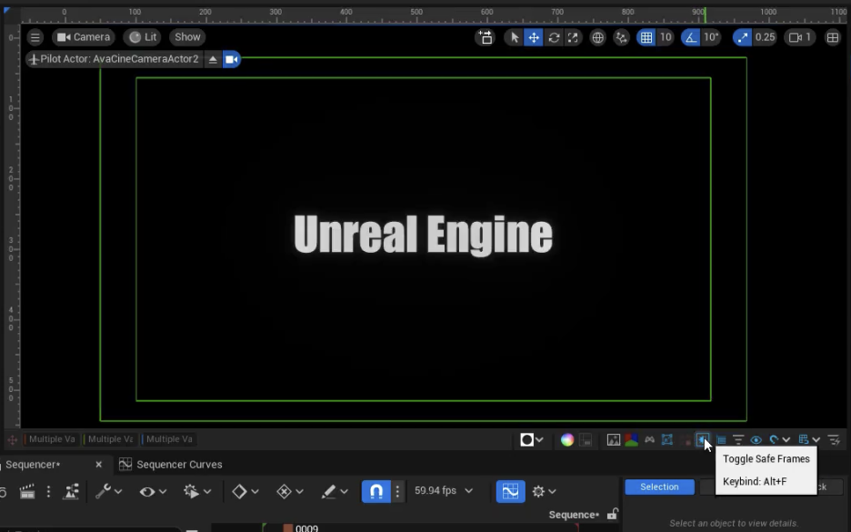851x532 pixels.
Task: Open the Lit view mode menu
Action: click(x=144, y=37)
